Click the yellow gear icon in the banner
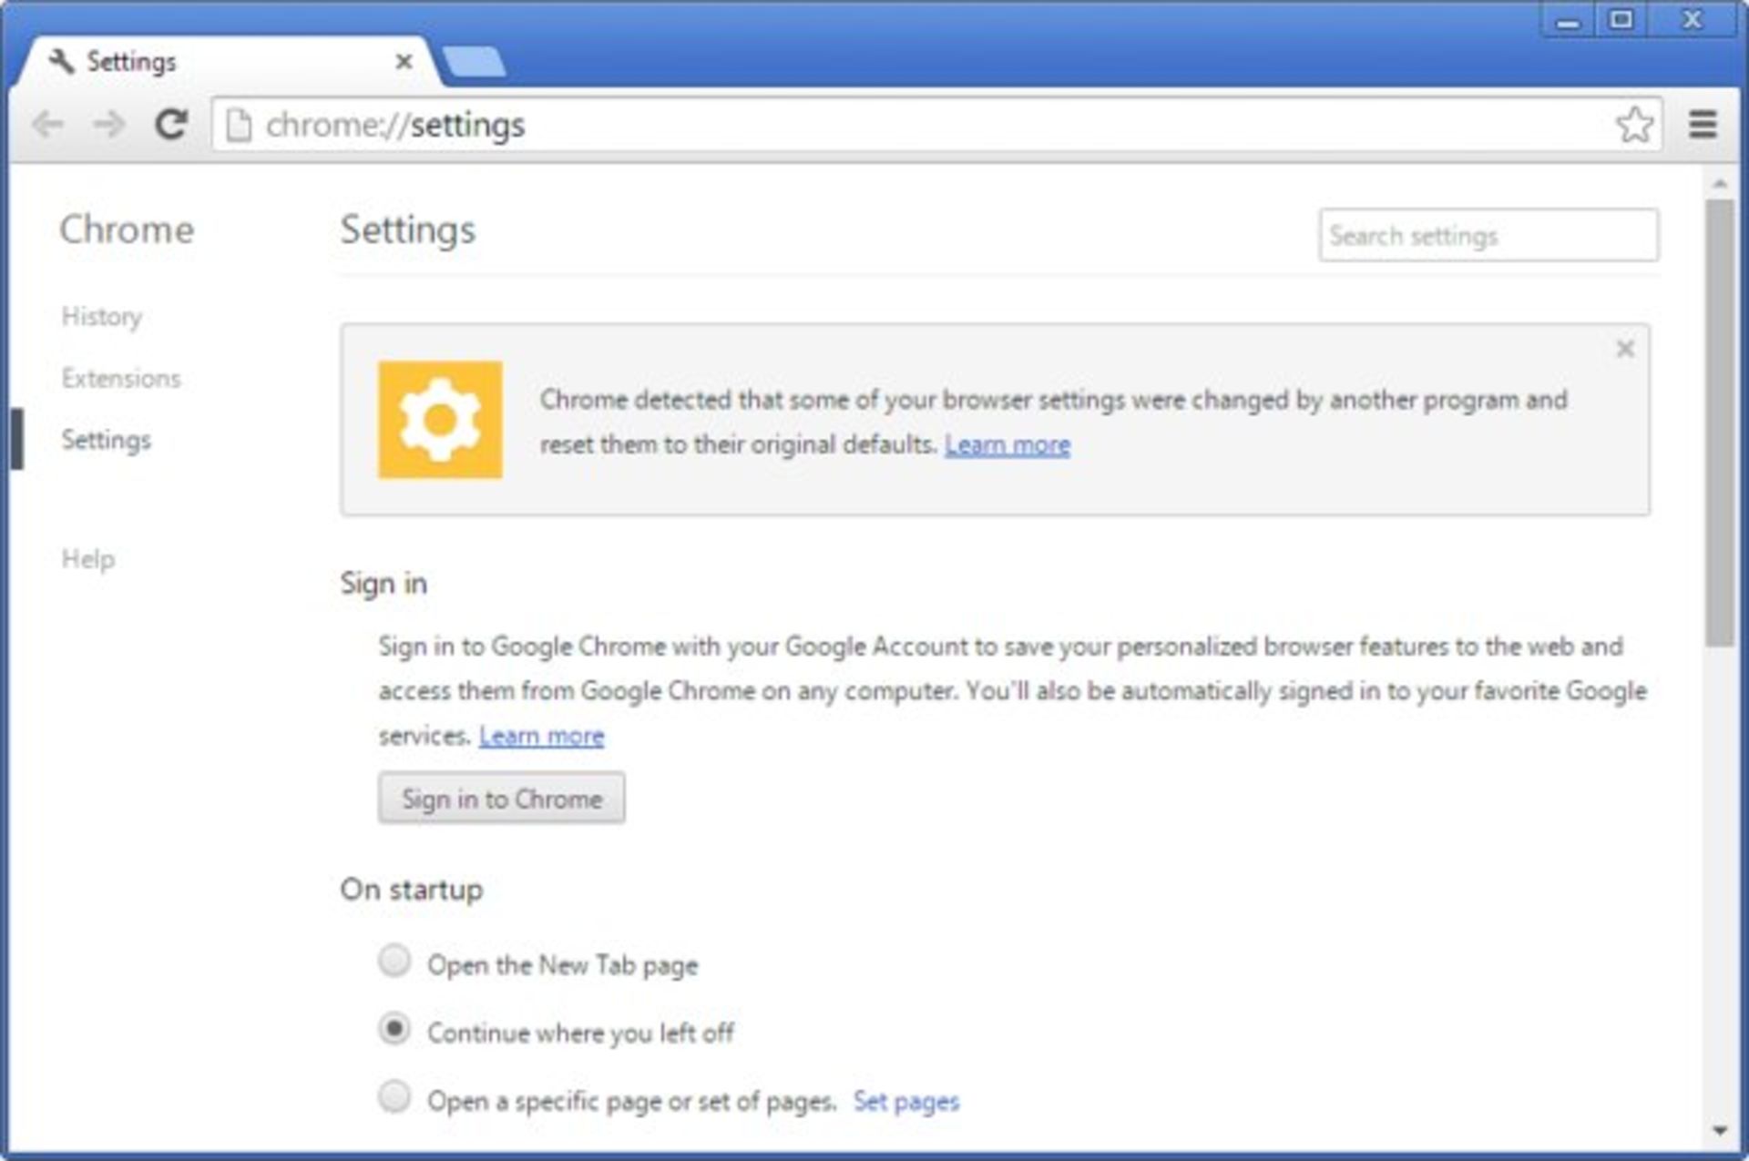The width and height of the screenshot is (1749, 1161). pos(440,420)
